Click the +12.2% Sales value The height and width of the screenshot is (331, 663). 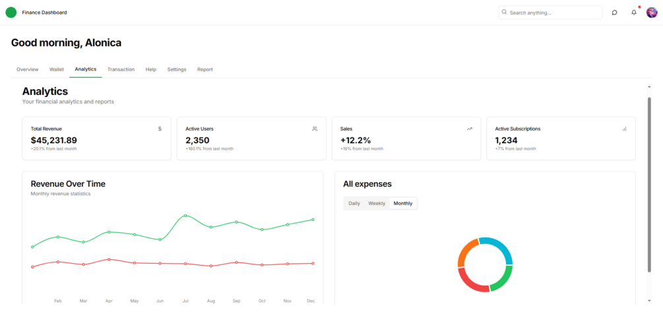pos(356,140)
